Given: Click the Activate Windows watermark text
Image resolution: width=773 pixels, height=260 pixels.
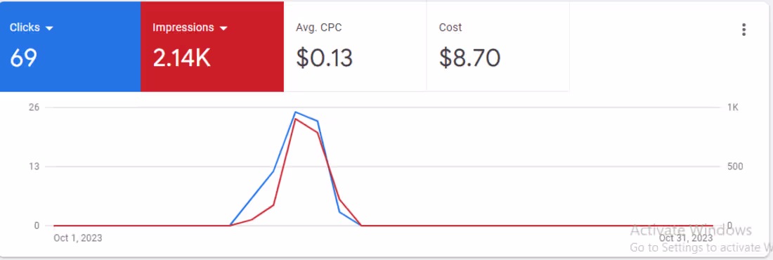Looking at the screenshot, I should [x=691, y=230].
